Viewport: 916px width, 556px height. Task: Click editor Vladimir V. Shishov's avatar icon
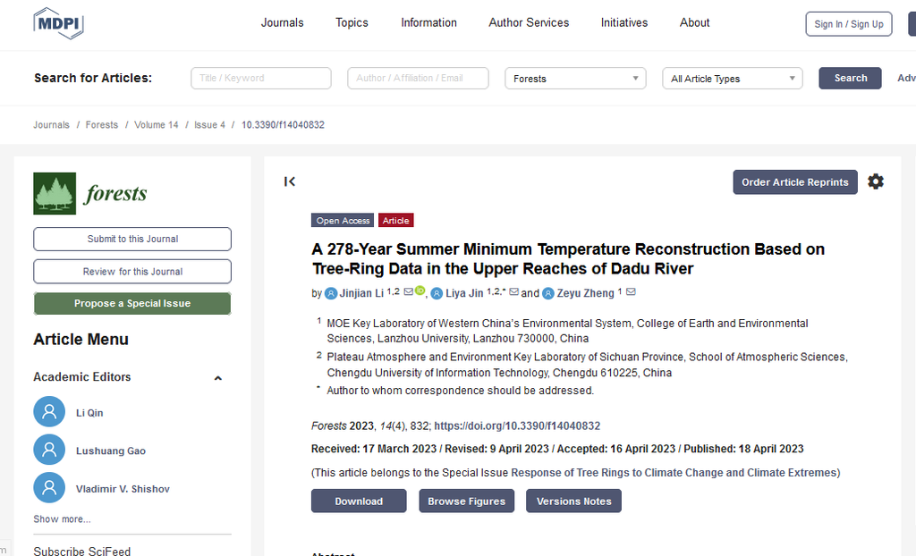point(49,488)
